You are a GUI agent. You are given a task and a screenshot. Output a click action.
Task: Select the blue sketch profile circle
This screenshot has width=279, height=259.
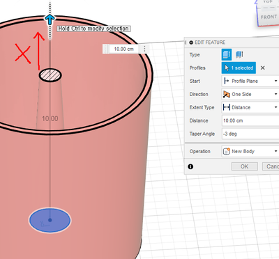[50, 220]
